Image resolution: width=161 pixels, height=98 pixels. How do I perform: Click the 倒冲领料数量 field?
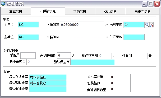click(120, 89)
